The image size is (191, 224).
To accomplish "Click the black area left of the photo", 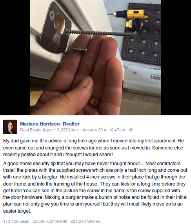I will pyautogui.click(x=15, y=57).
